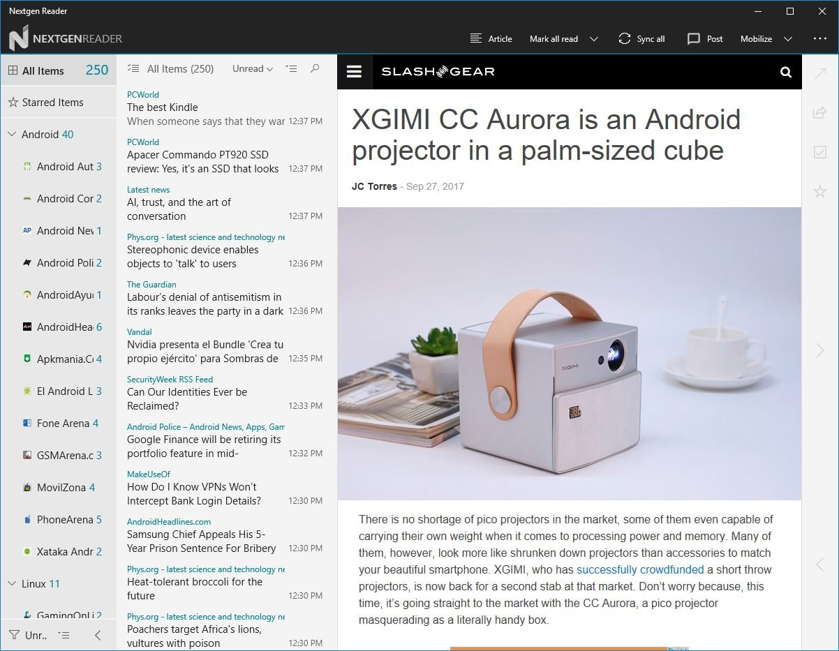This screenshot has width=839, height=651.
Task: Toggle multi-select mode in the list header
Action: 133,69
